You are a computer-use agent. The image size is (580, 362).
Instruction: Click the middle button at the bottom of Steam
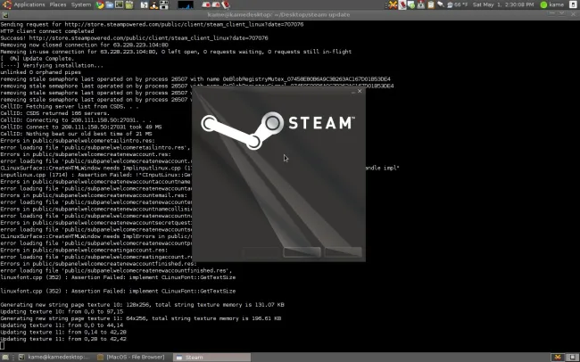click(x=302, y=252)
